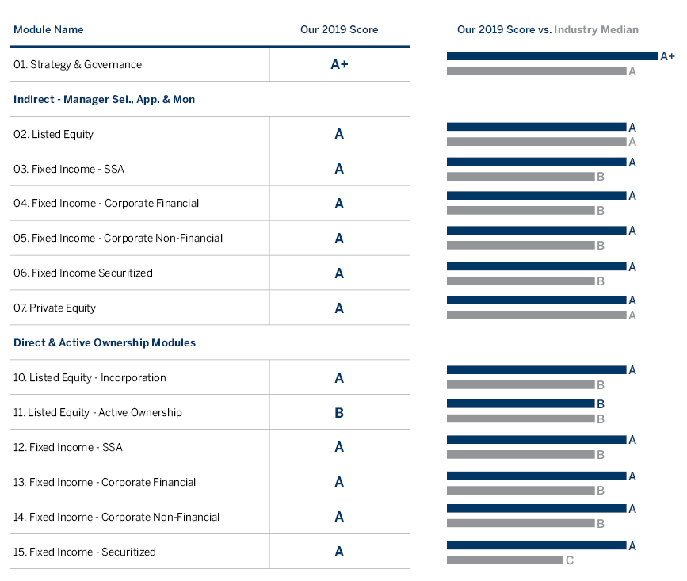The width and height of the screenshot is (687, 581).
Task: Click the Module Name column header
Action: 48,30
